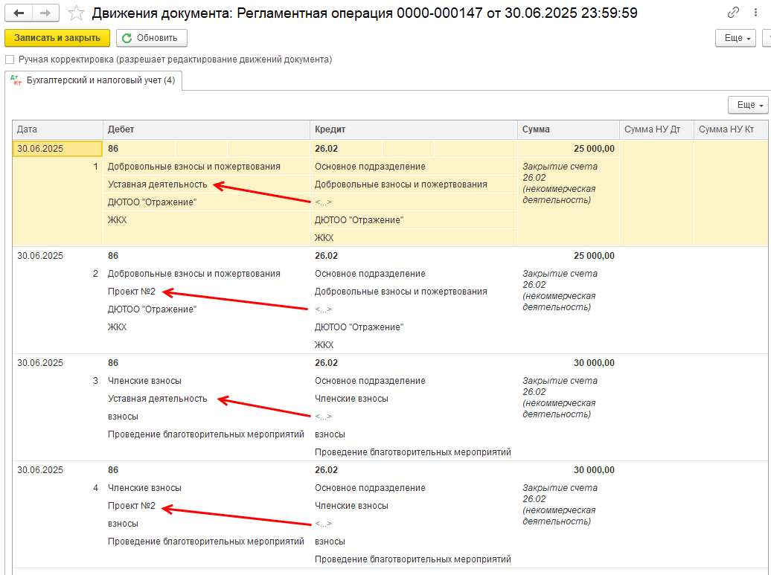This screenshot has width=771, height=575.
Task: Enable Ручная корректировка checkbox
Action: point(10,60)
